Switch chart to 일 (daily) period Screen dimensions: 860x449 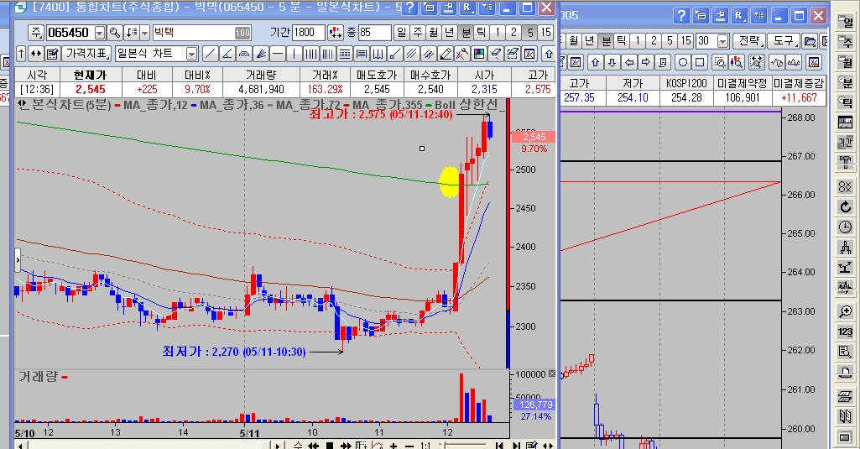(x=402, y=33)
